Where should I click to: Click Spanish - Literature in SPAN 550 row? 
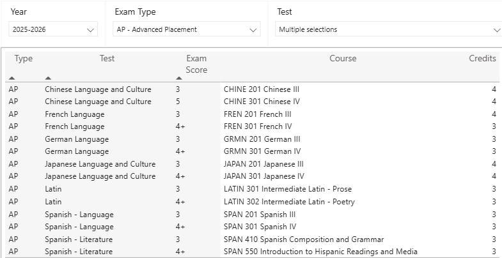[79, 252]
